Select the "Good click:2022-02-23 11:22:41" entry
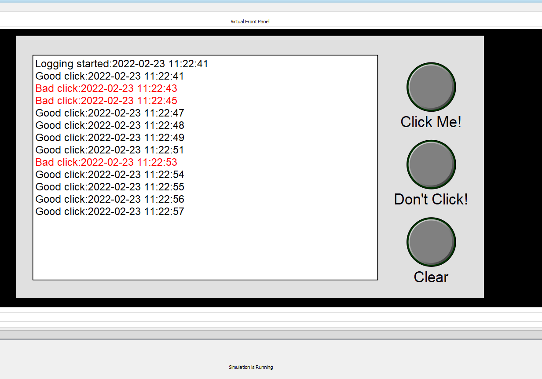This screenshot has width=542, height=379. click(110, 76)
